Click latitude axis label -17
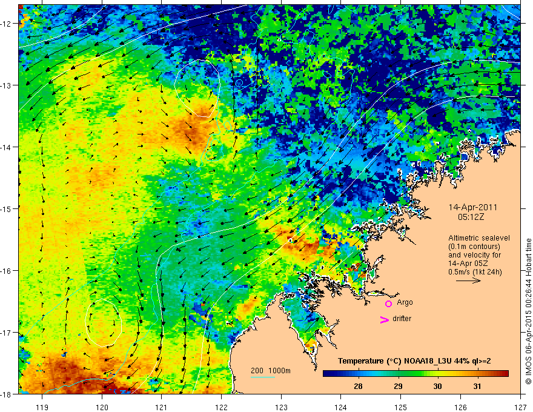This screenshot has height=412, width=533. (x=7, y=333)
